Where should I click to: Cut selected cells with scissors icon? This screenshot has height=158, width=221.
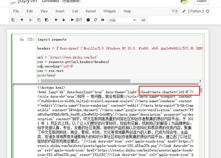coord(31,20)
